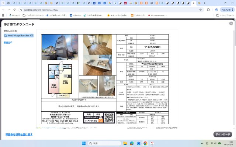Open the いえらぶBB bookmark
The image size is (236, 147).
point(76,15)
